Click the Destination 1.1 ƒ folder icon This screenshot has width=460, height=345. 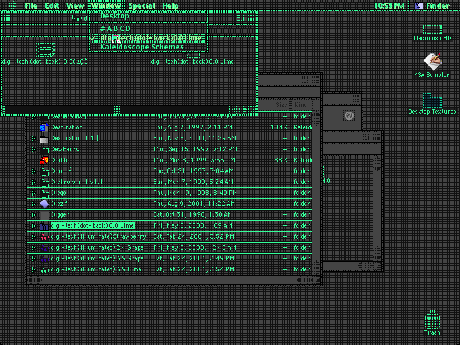click(x=44, y=139)
